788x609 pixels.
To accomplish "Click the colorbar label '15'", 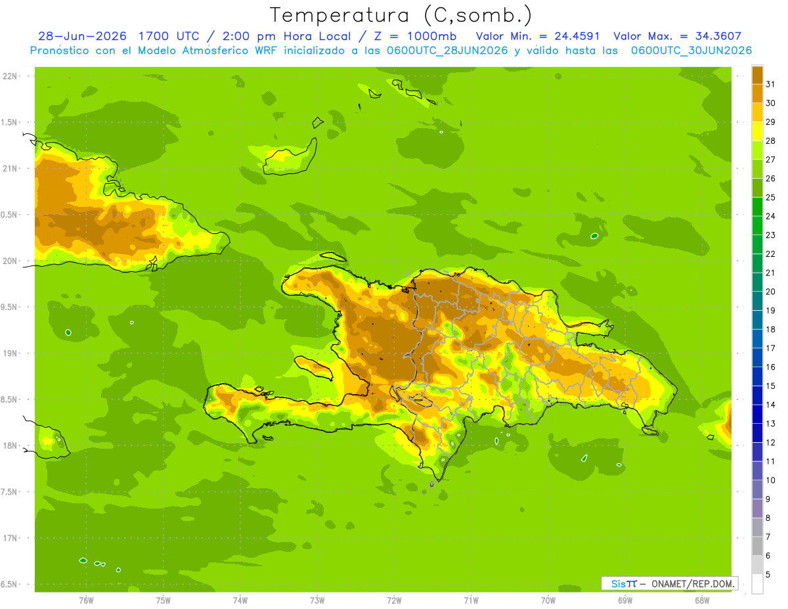I will click(x=770, y=386).
